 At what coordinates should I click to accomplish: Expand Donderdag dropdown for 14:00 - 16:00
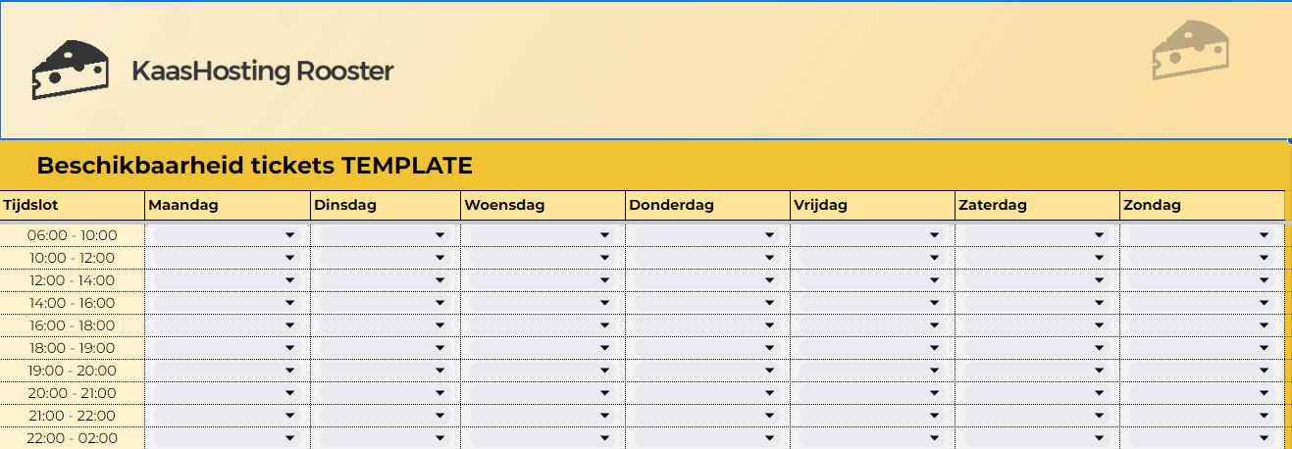770,303
